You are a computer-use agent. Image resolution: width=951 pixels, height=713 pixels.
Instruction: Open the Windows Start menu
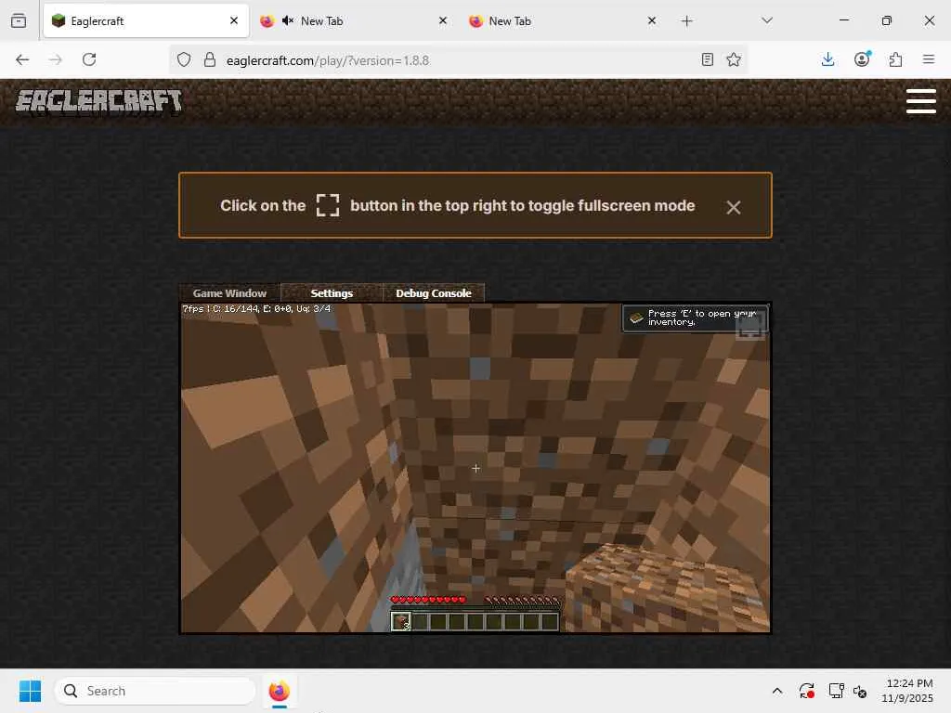click(x=30, y=691)
